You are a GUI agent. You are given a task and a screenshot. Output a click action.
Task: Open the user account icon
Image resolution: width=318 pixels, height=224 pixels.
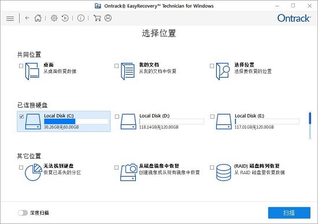(x=108, y=18)
